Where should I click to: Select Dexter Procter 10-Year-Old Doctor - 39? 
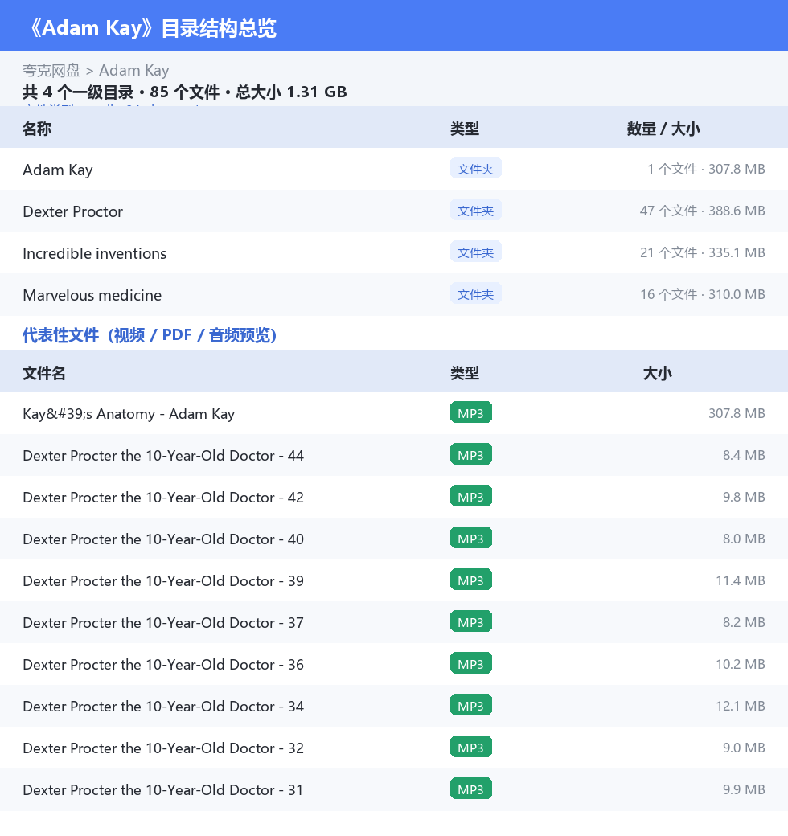click(394, 580)
